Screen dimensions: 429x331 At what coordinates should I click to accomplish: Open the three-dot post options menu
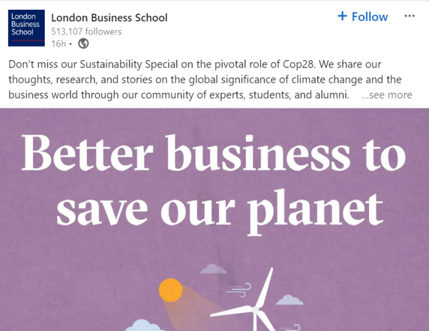click(409, 17)
